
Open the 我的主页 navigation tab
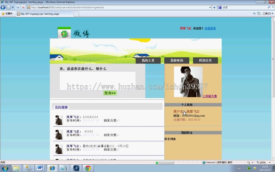pos(148,60)
